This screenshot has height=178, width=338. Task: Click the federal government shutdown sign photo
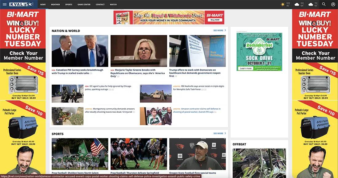click(198, 51)
